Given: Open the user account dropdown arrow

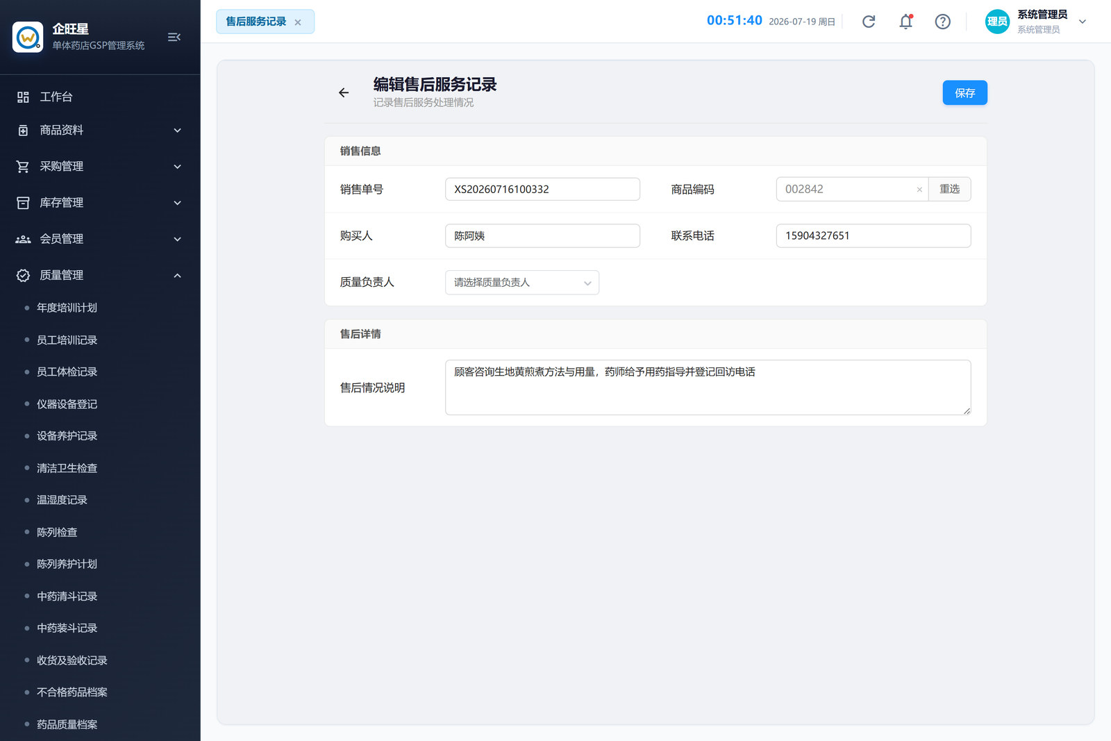Looking at the screenshot, I should pyautogui.click(x=1082, y=22).
